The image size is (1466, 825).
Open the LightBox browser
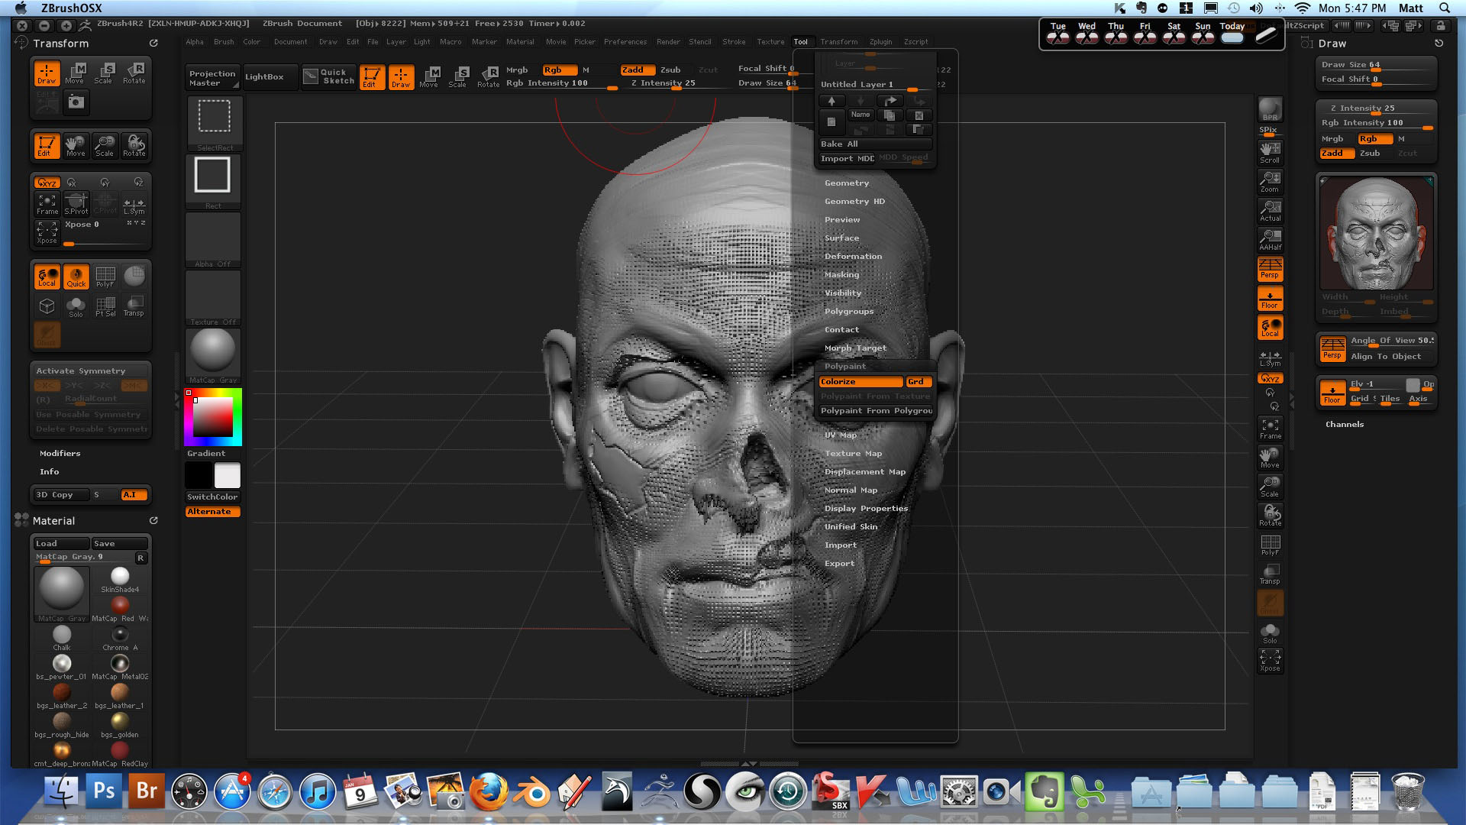pos(264,76)
